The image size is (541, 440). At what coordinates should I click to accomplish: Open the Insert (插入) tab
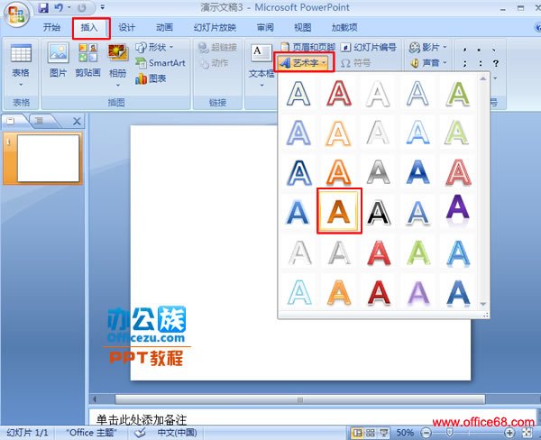click(x=89, y=28)
